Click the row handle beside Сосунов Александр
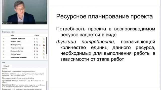161x90 pixels. point(4,48)
